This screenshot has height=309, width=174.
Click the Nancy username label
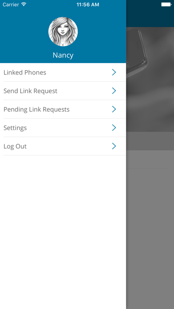pos(63,55)
